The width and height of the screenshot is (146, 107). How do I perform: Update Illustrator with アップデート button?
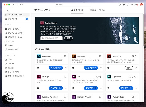91,68
